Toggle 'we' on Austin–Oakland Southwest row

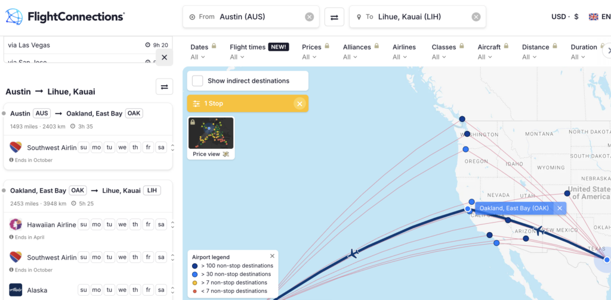pos(122,148)
